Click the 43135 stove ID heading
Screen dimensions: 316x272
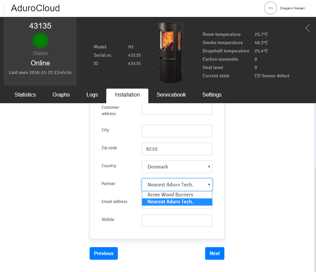pos(40,26)
